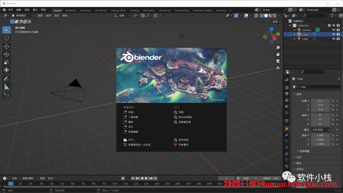
Task: Expand the Light tree item
Action: point(294,39)
